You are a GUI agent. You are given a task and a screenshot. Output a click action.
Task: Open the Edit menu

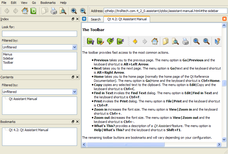(13, 3)
